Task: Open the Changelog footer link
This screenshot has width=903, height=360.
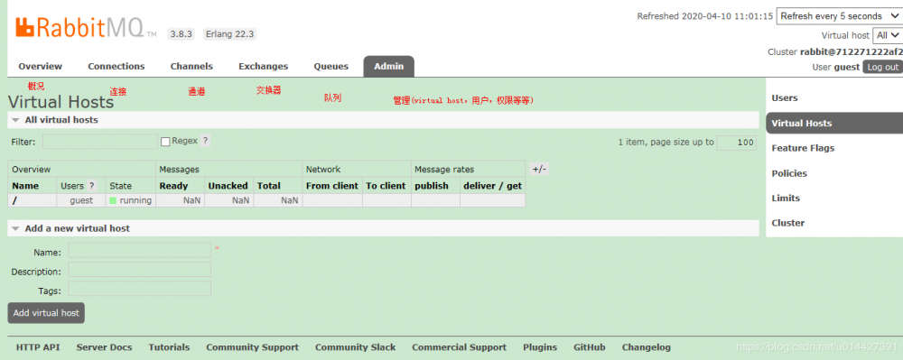Action: (647, 347)
